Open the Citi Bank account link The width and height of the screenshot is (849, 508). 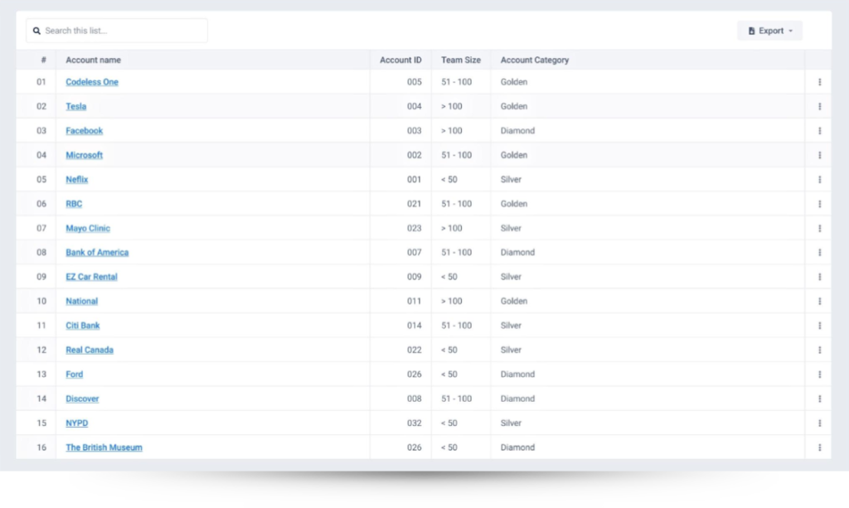coord(83,326)
